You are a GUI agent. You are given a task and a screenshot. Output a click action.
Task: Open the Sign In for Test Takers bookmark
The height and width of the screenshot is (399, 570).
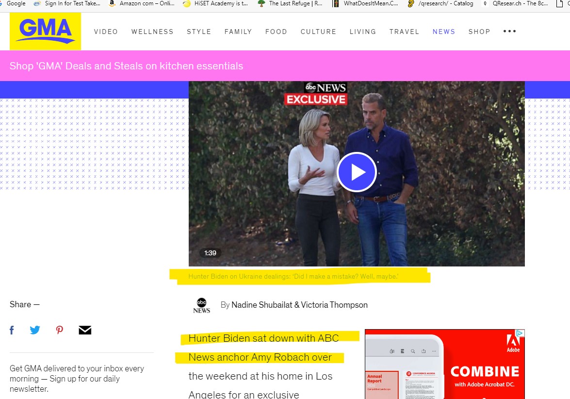click(67, 3)
